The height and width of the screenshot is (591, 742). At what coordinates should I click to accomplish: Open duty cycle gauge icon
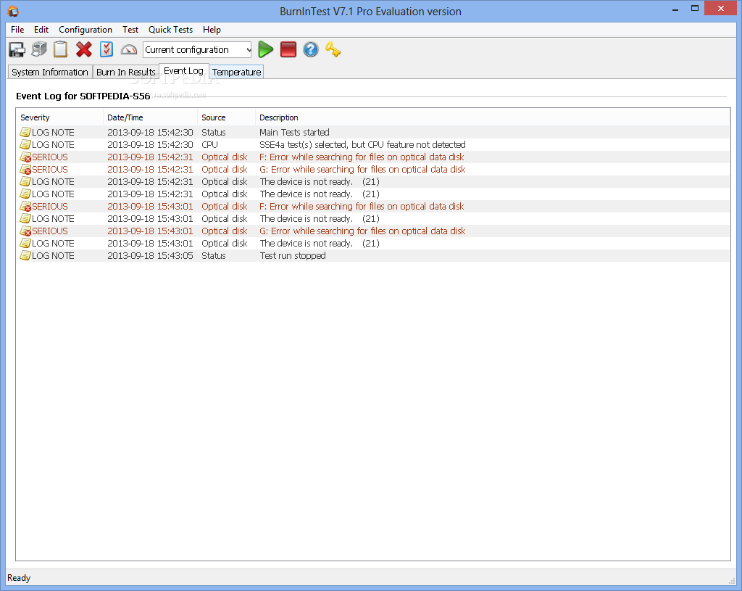point(129,49)
